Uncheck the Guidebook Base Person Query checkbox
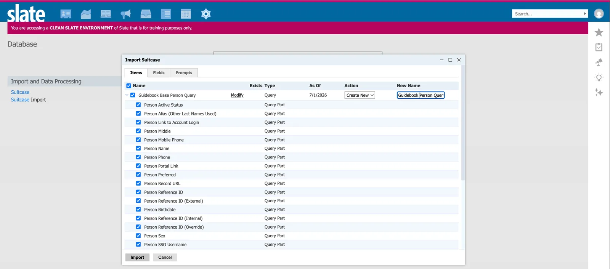Image resolution: width=610 pixels, height=269 pixels. [x=133, y=95]
